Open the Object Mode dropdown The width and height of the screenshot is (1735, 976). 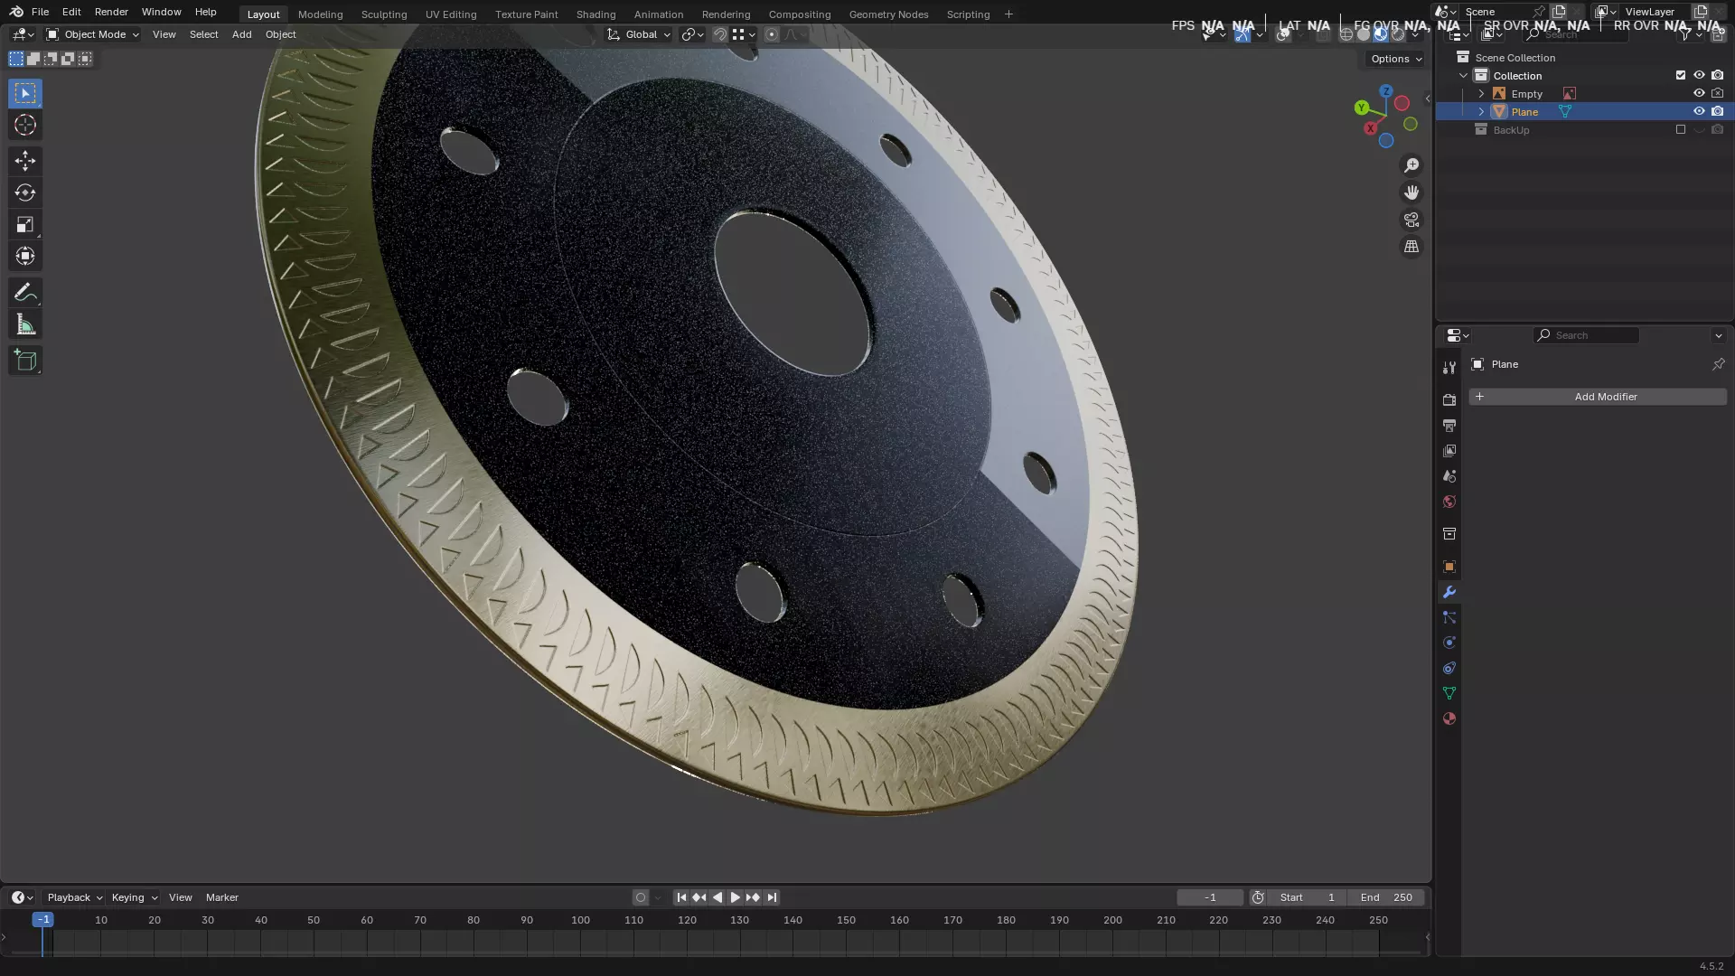tap(92, 34)
